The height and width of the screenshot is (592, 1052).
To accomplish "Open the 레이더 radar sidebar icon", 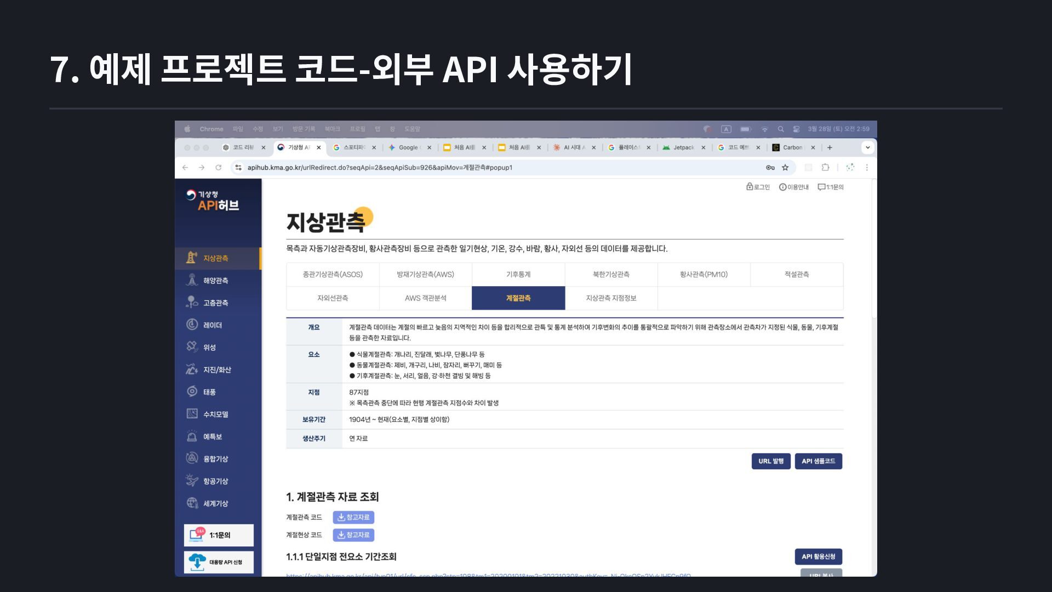I will 192,325.
